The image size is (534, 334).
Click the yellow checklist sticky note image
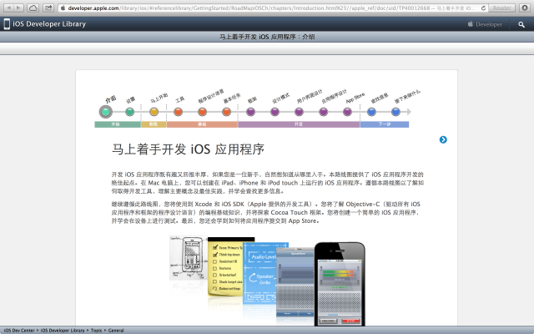coord(225,266)
